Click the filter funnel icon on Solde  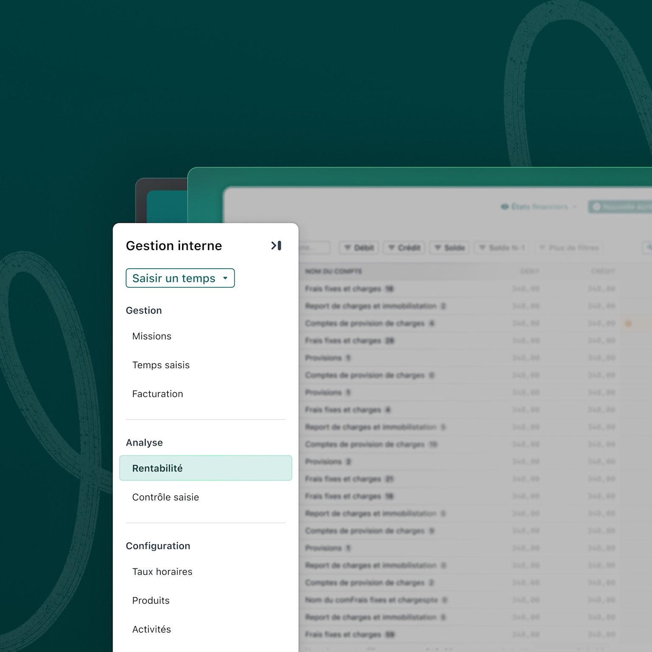pyautogui.click(x=438, y=248)
